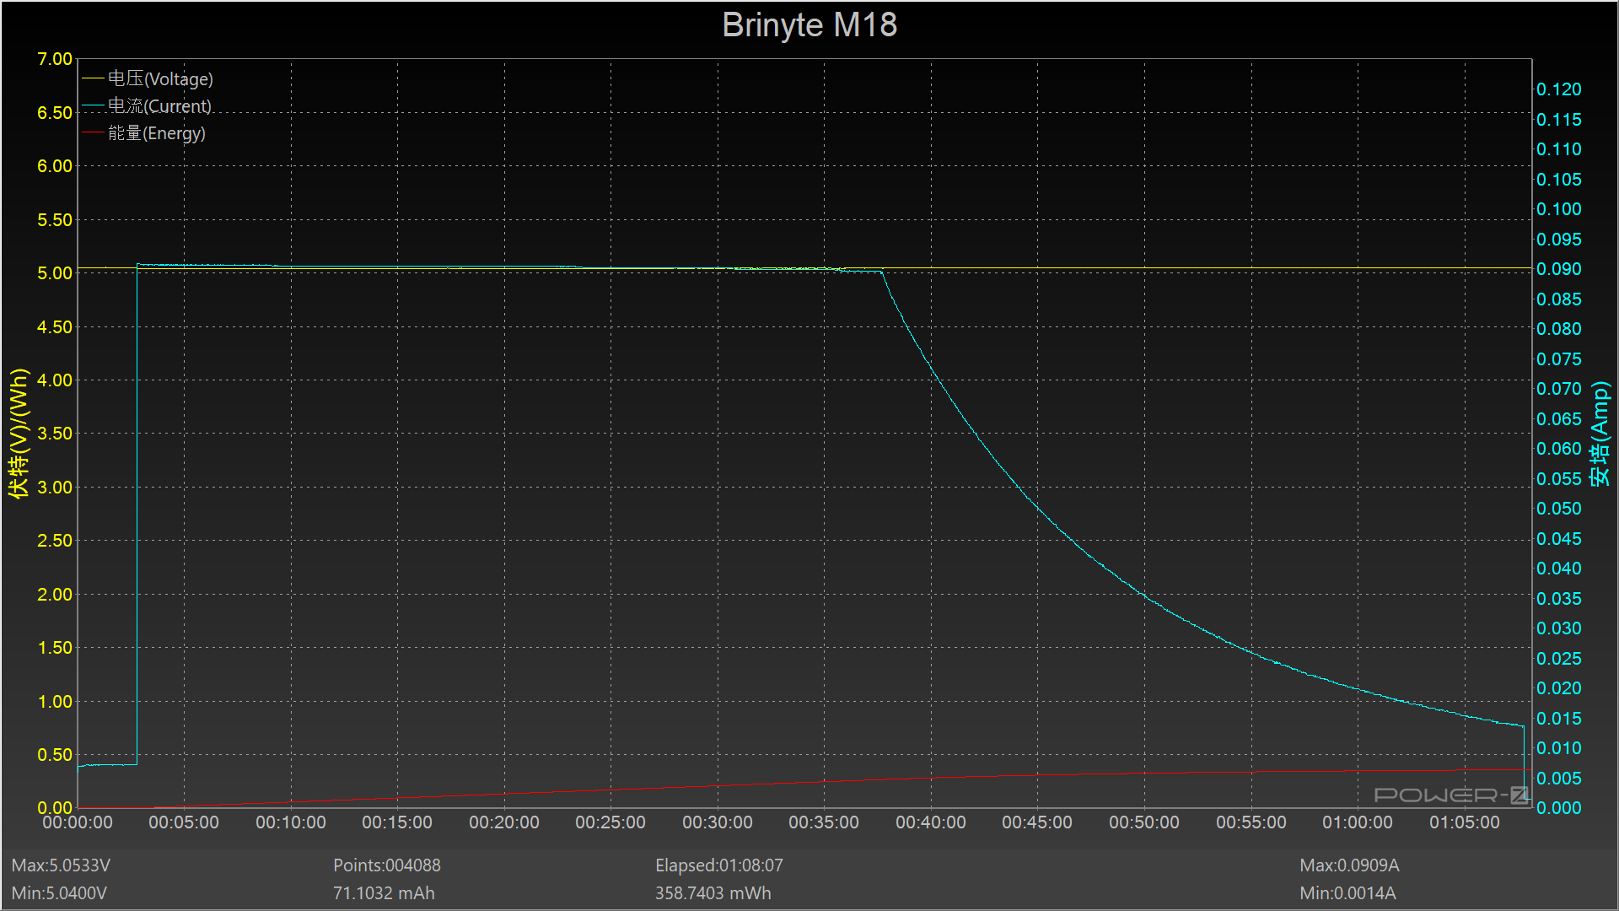Click the 71.1032 mAh capacity value
The image size is (1619, 911).
384,892
